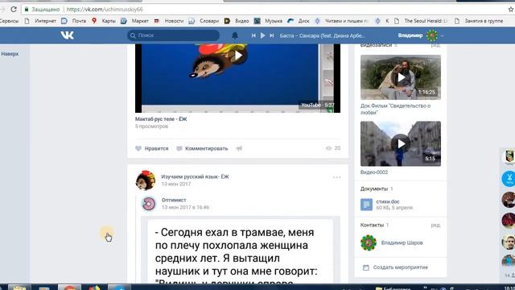Open the 13 июн 2017 post date
The height and width of the screenshot is (290, 515).
point(175,184)
